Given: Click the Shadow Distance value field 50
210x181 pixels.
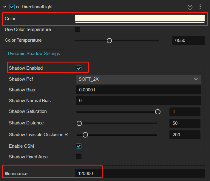Looking at the screenshot, I should [185, 123].
